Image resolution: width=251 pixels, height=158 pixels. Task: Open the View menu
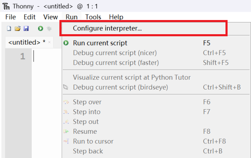pyautogui.click(x=51, y=17)
